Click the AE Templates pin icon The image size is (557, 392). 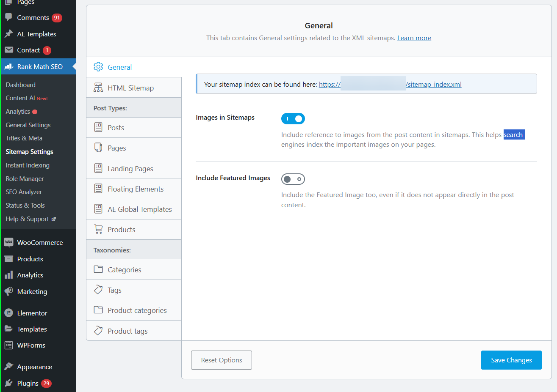pyautogui.click(x=8, y=34)
